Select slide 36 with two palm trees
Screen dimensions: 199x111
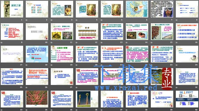point(87,99)
